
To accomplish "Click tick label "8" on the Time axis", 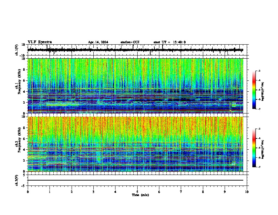I will click(x=203, y=192).
